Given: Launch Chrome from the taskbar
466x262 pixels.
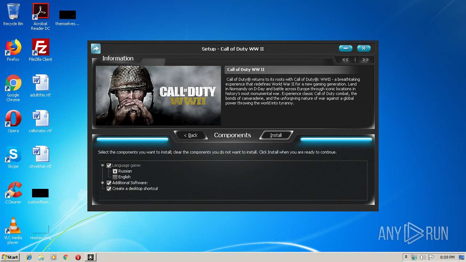Looking at the screenshot, I should [x=66, y=257].
